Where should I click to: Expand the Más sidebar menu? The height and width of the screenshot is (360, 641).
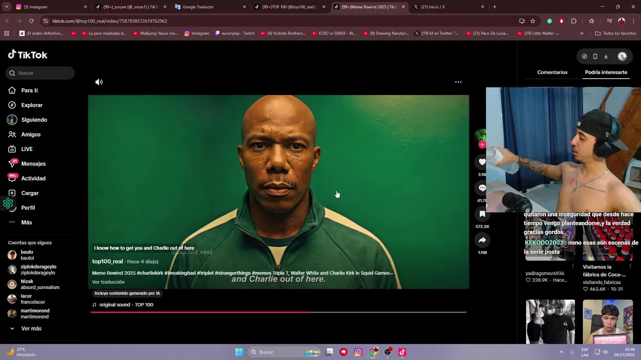27,222
